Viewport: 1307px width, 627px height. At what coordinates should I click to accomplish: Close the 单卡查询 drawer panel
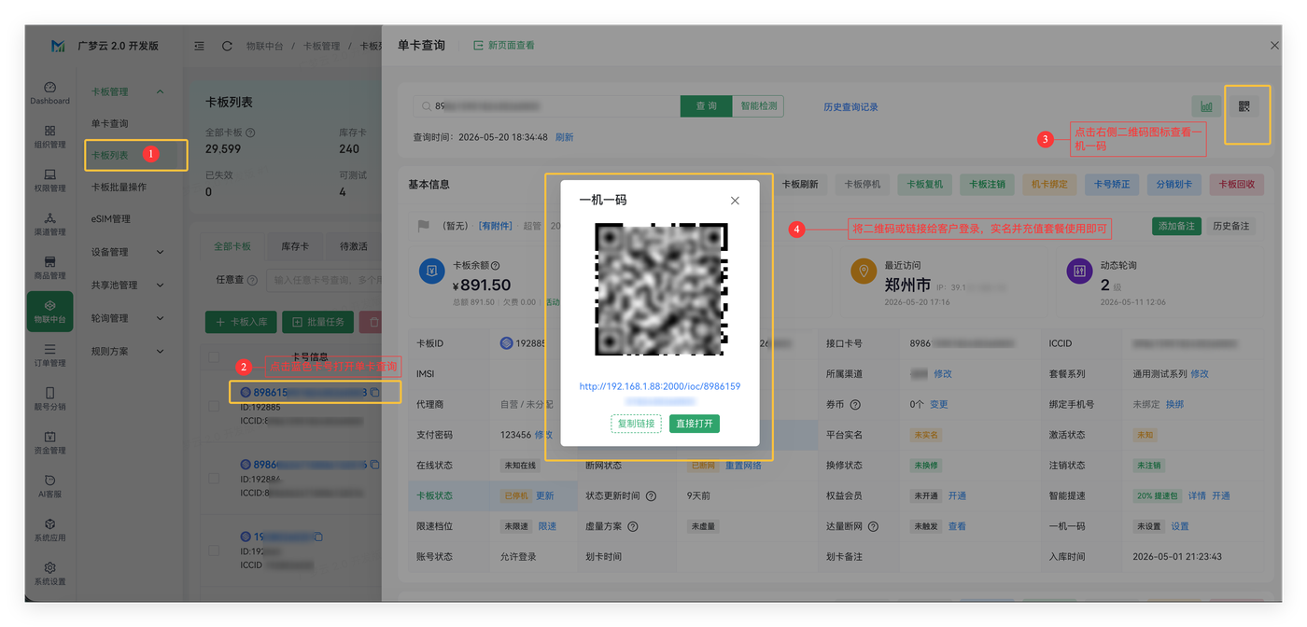pyautogui.click(x=1274, y=45)
